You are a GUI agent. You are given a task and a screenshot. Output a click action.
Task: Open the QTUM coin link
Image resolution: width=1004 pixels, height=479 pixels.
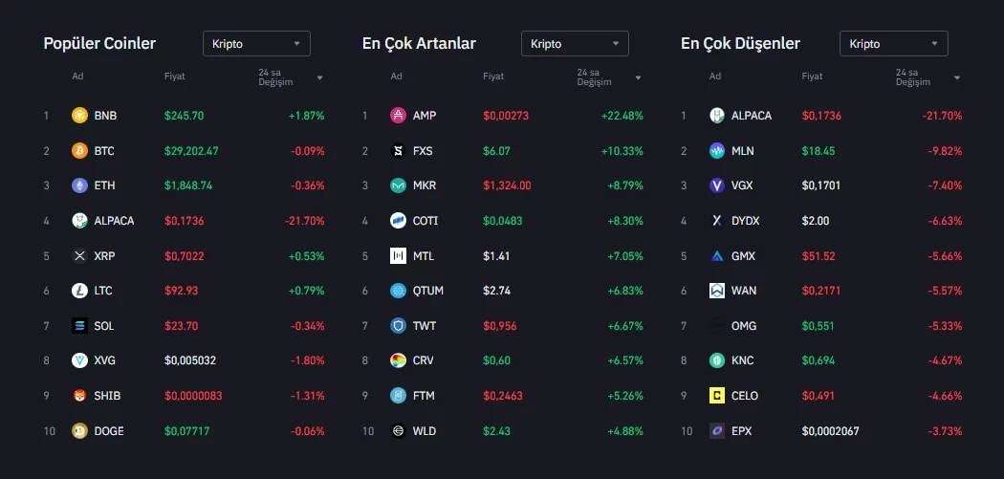(x=427, y=291)
